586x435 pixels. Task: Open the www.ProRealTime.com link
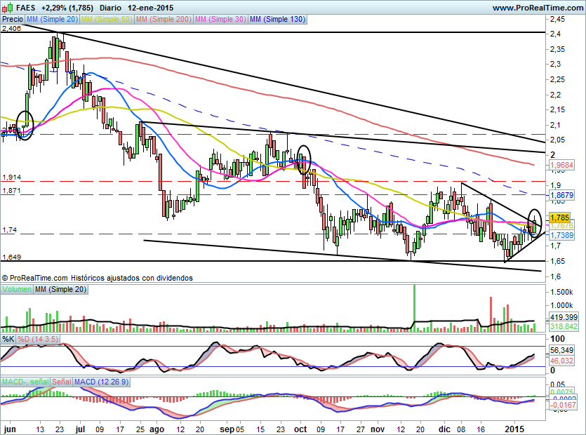[x=537, y=8]
